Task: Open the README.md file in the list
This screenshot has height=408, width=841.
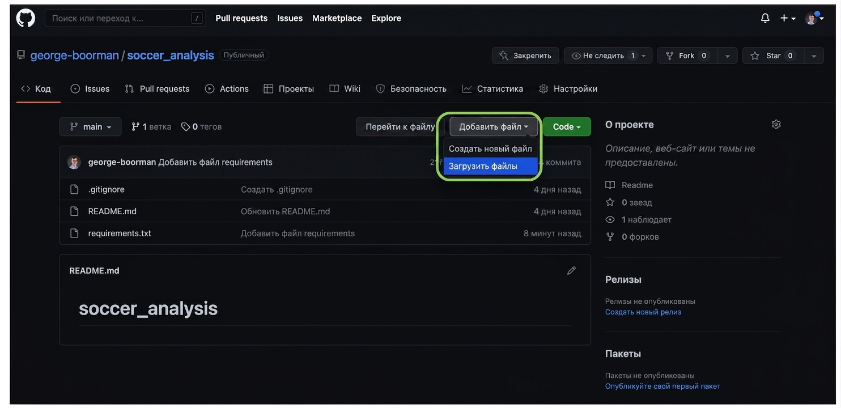Action: (x=112, y=211)
